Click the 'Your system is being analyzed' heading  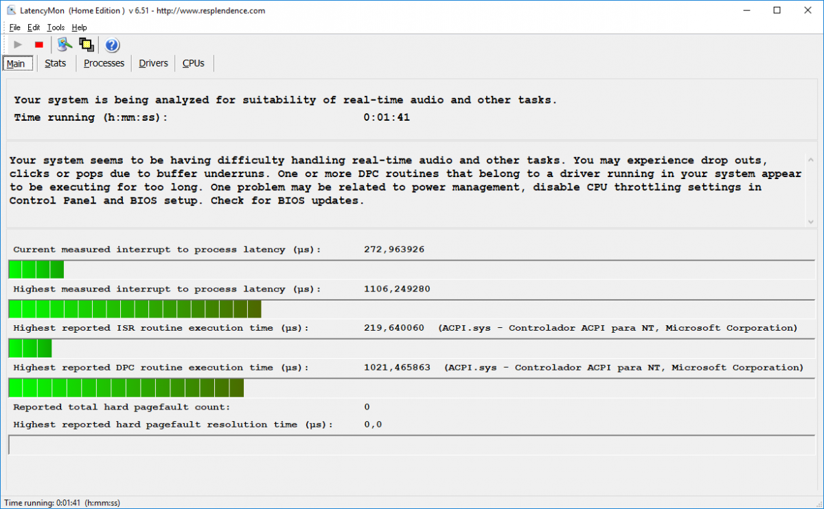click(286, 100)
